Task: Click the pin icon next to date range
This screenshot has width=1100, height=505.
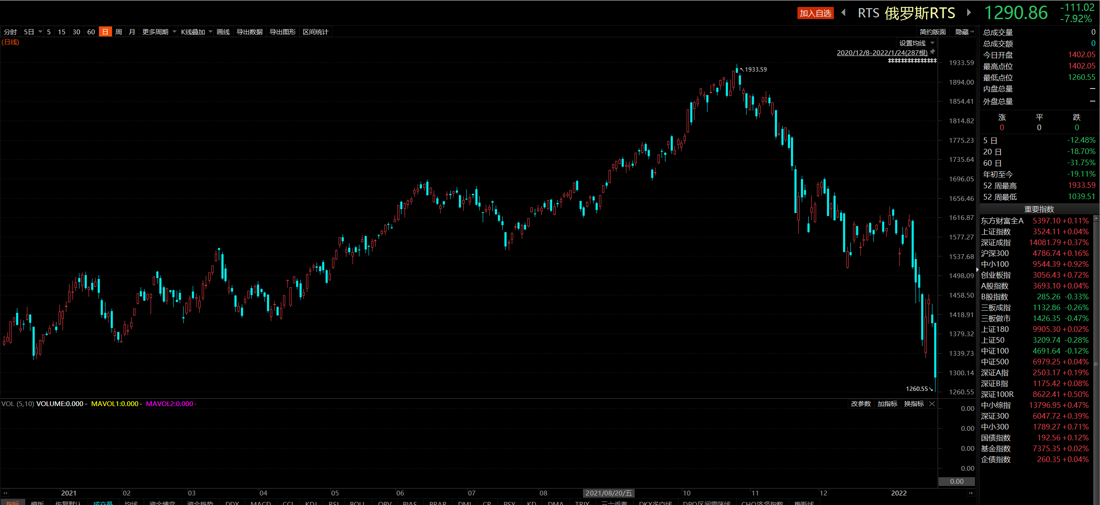Action: click(x=932, y=52)
